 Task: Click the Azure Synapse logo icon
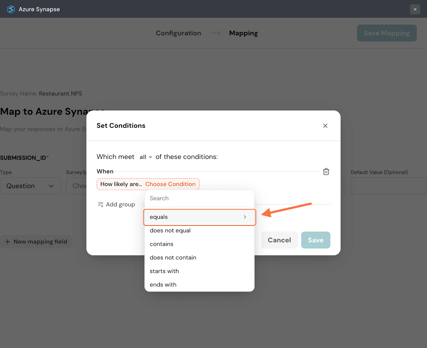11,9
